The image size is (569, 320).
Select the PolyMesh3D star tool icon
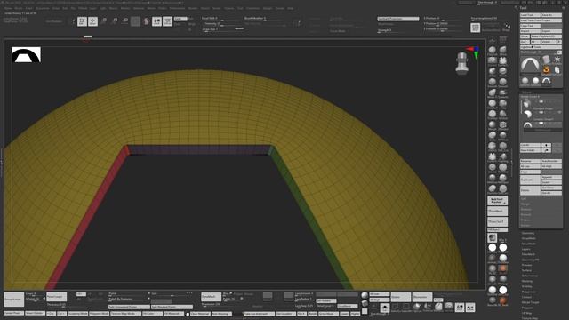tap(557, 60)
